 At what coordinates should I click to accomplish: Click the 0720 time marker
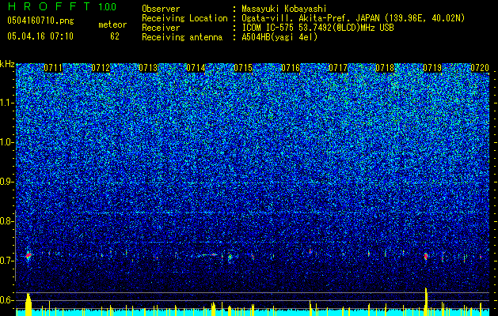tap(480, 68)
